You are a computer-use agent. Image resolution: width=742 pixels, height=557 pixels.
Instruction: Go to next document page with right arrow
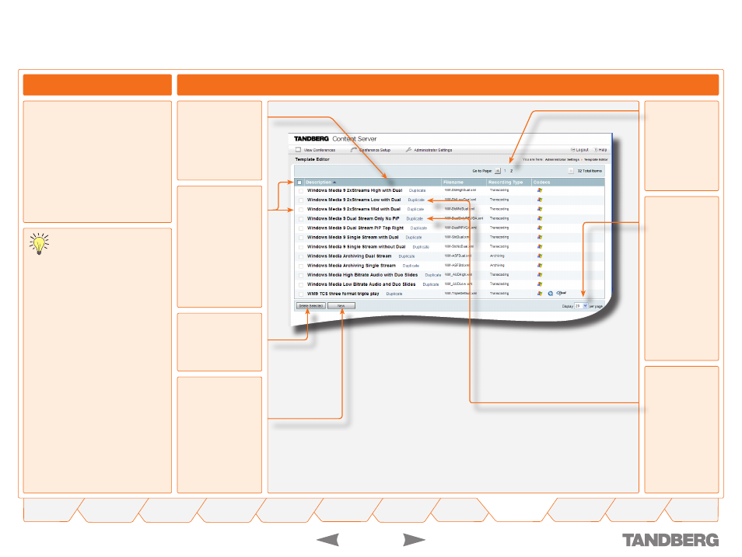tap(414, 539)
